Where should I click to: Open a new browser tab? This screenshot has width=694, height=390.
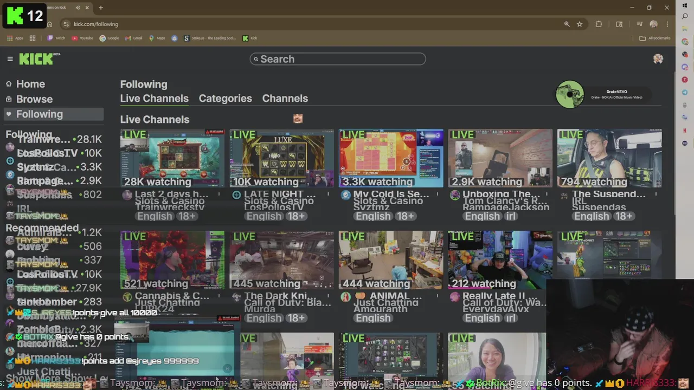tap(101, 8)
